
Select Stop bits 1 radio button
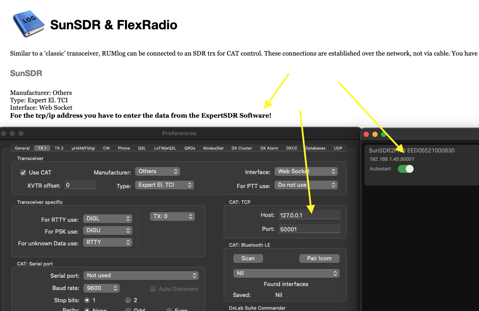(x=87, y=300)
